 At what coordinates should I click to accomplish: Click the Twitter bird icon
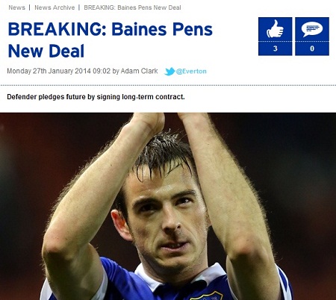tap(169, 72)
